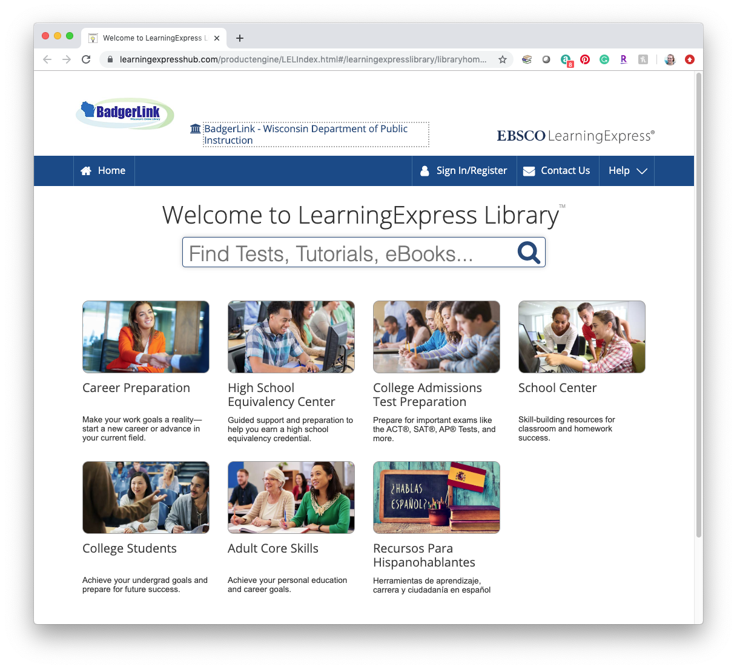Open the Contact Us page
Screen dimensions: 737x669
click(558, 171)
